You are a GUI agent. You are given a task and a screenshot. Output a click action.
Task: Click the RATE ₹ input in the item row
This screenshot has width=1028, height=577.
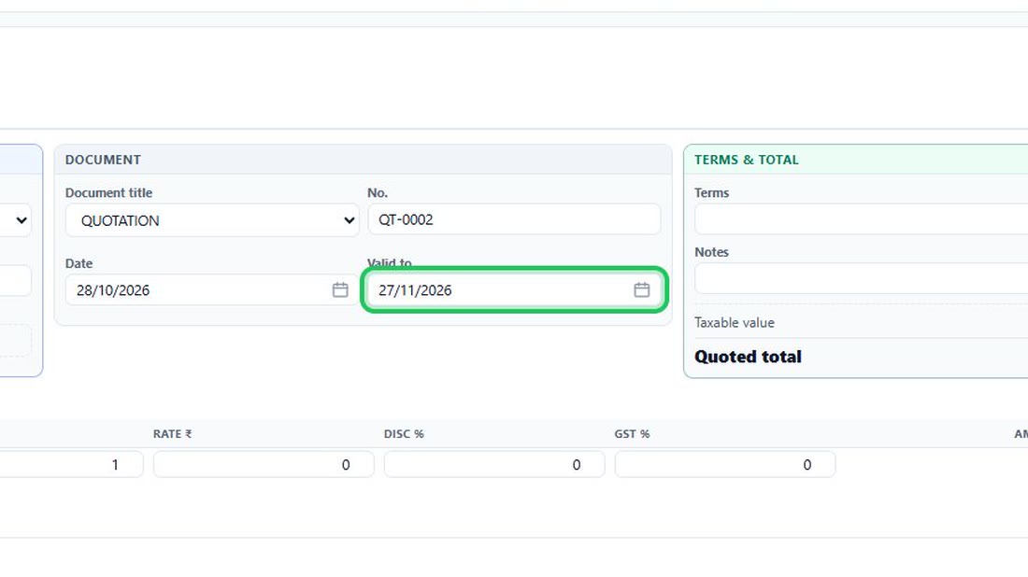(264, 464)
